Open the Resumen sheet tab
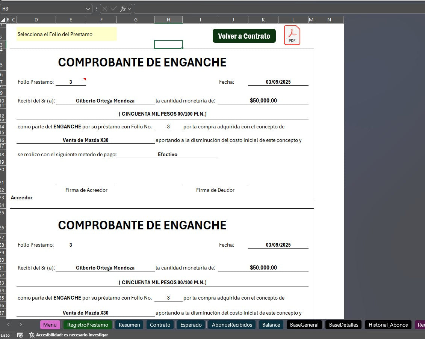This screenshot has width=425, height=339. (x=129, y=325)
